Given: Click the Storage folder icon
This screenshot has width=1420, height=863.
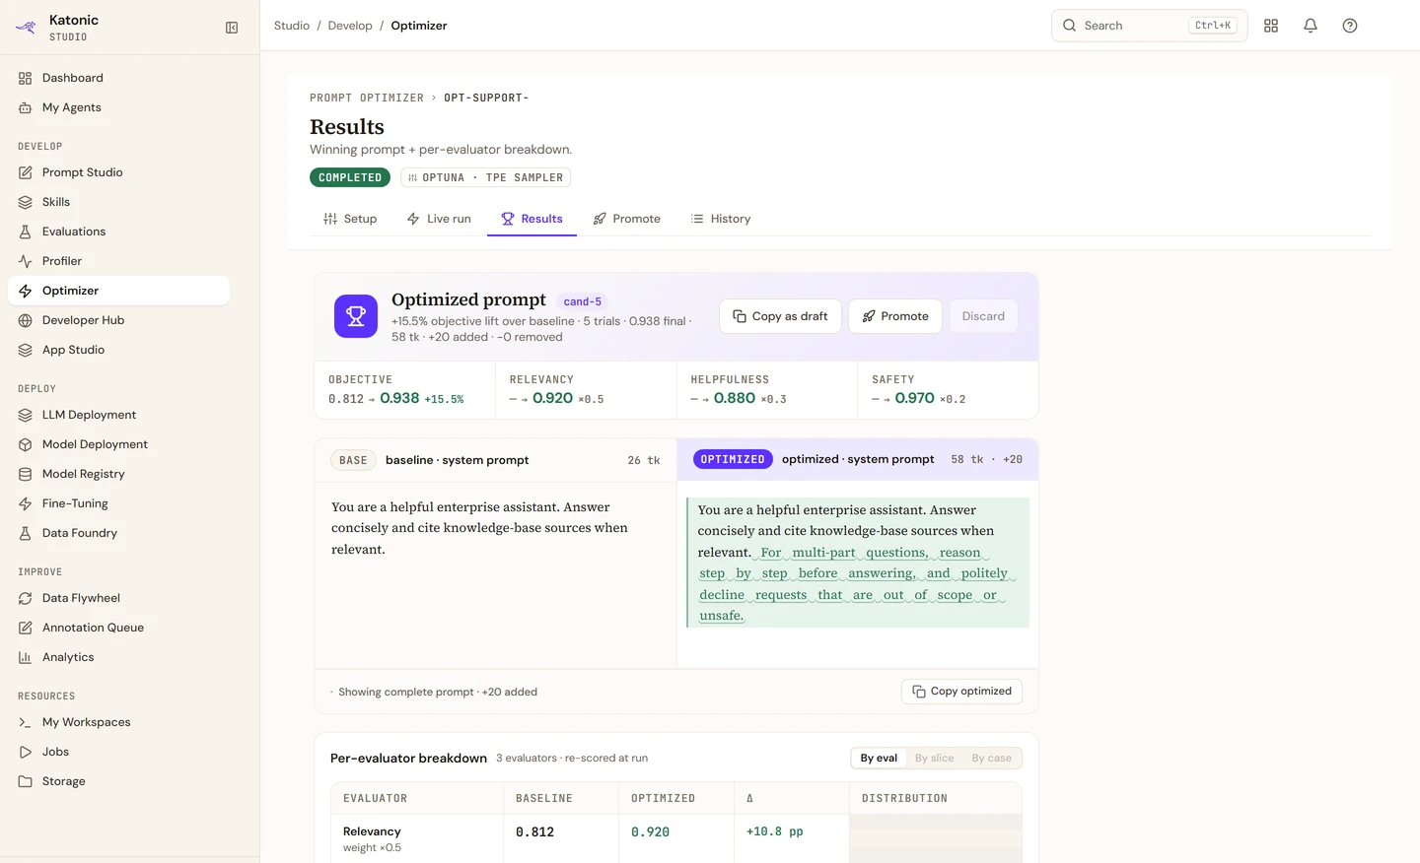Looking at the screenshot, I should click(26, 781).
